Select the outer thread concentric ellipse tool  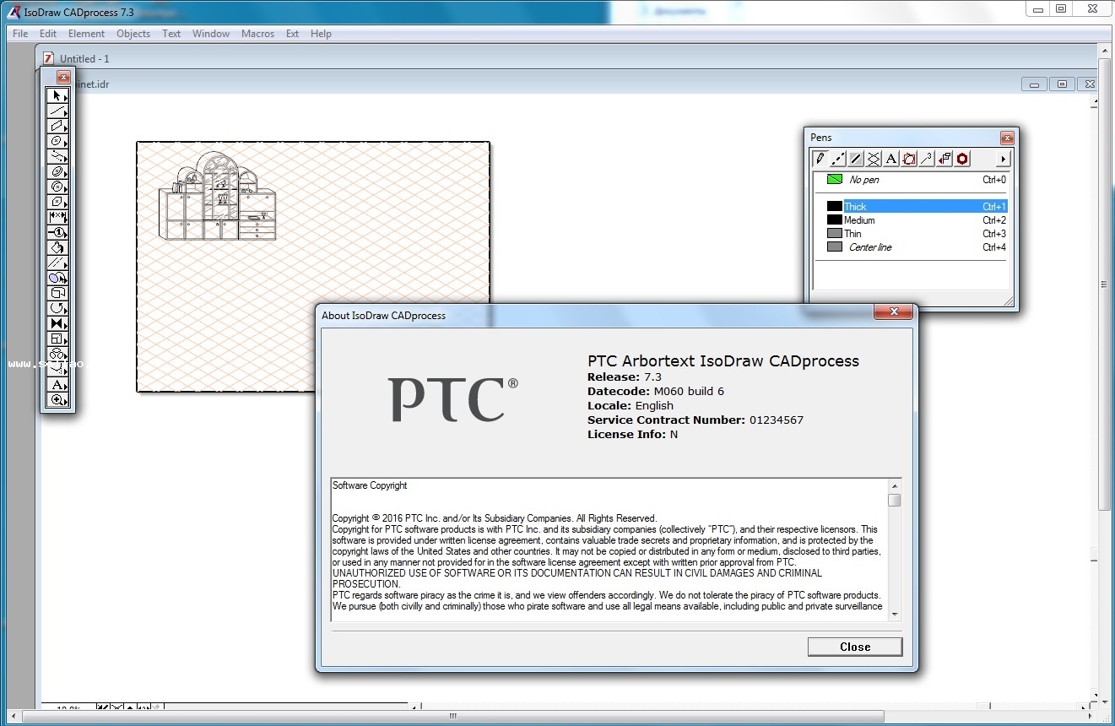[57, 187]
